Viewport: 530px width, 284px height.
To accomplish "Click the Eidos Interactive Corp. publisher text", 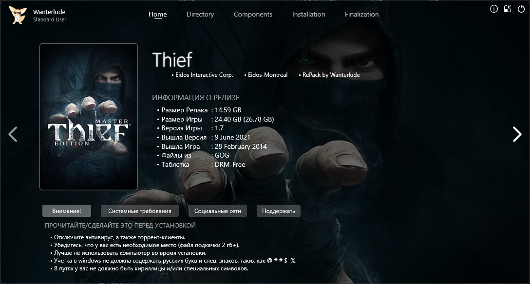I will pos(204,75).
